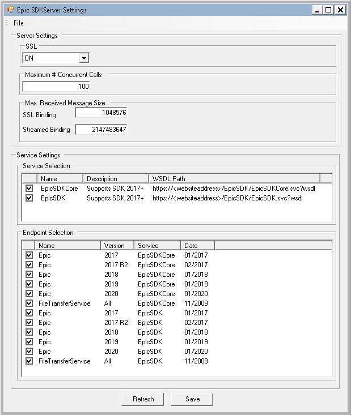Click date 11/2009 in EpicSDKCore row

[196, 303]
